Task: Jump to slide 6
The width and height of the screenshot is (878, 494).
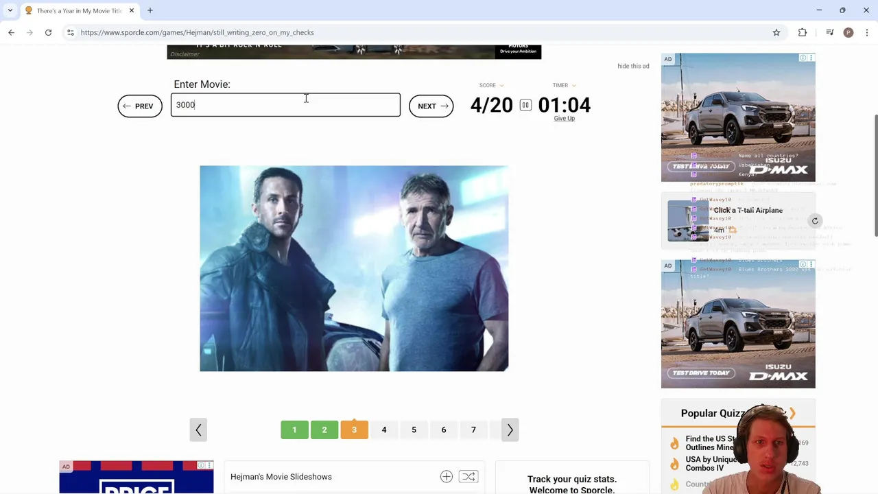Action: pos(444,430)
